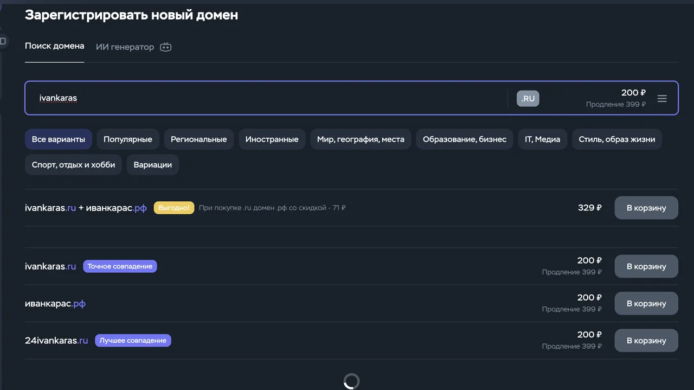
Task: Add иванкарас.рф to cart
Action: 646,303
